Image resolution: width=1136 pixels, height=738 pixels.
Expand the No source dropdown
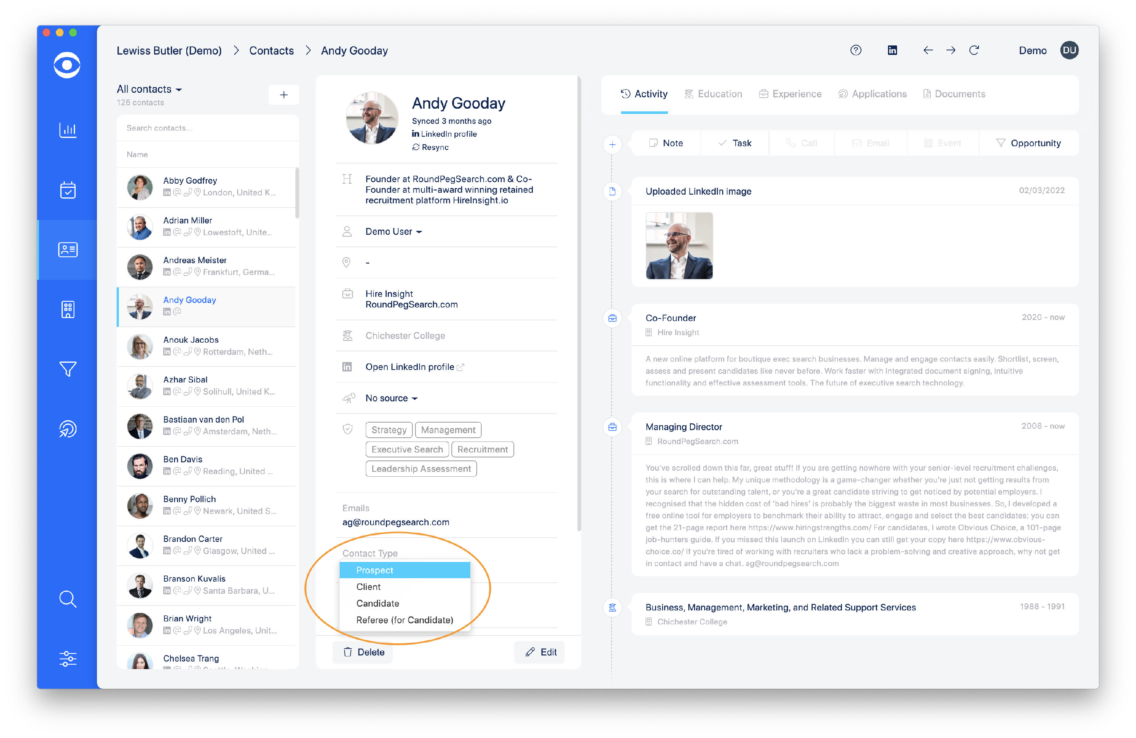click(391, 398)
